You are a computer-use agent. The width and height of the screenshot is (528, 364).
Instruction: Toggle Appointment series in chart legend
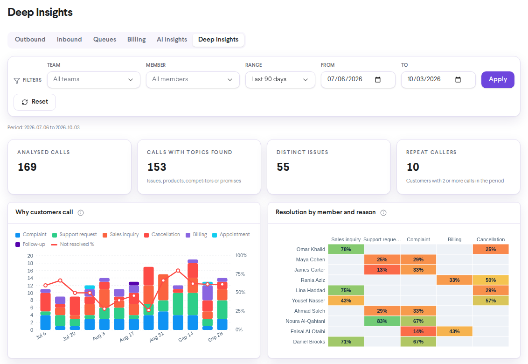click(x=231, y=235)
